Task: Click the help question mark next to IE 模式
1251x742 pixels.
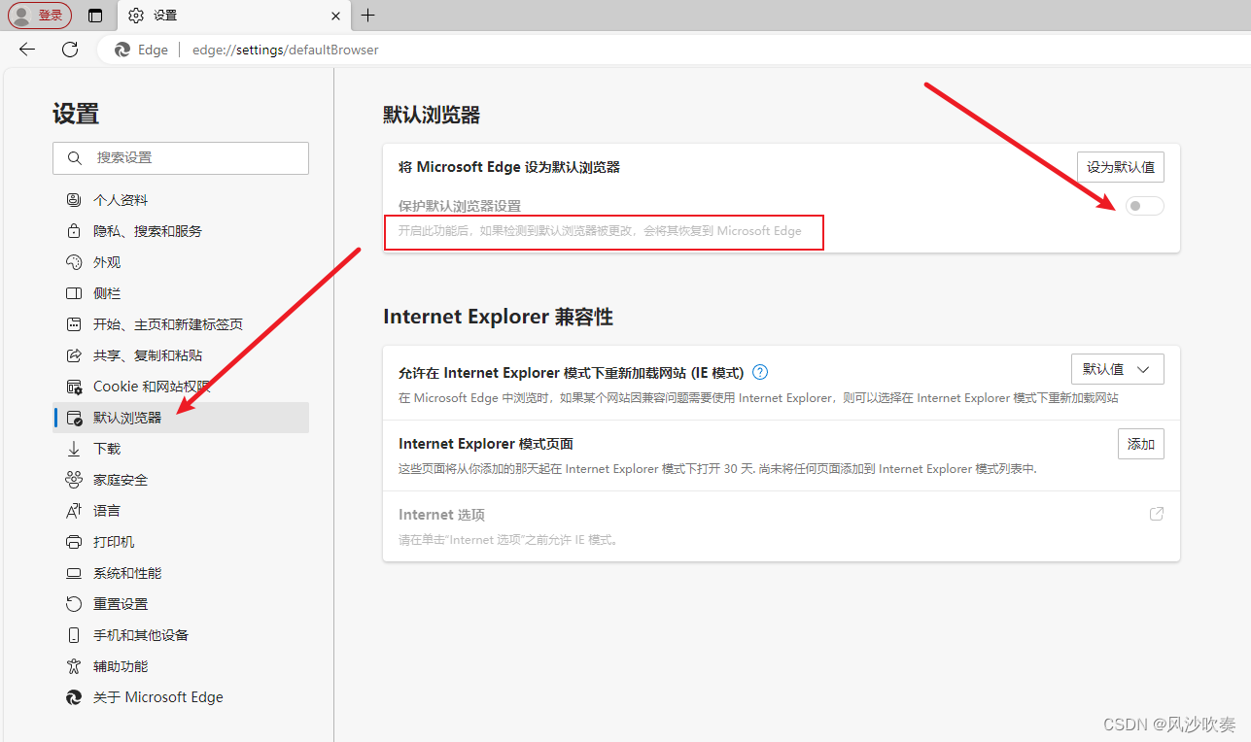Action: tap(760, 372)
